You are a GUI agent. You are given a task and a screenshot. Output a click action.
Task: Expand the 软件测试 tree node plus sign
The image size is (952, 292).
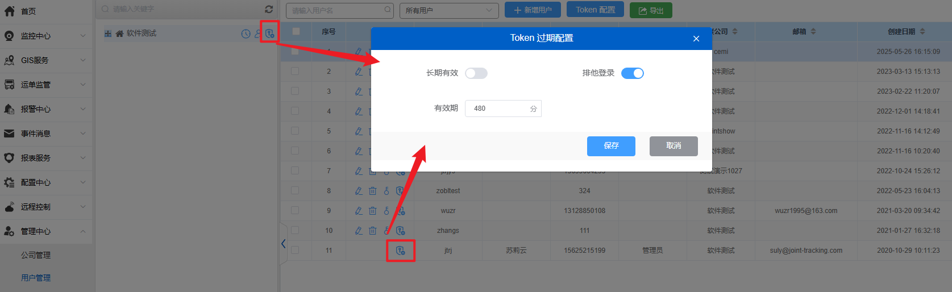(108, 34)
